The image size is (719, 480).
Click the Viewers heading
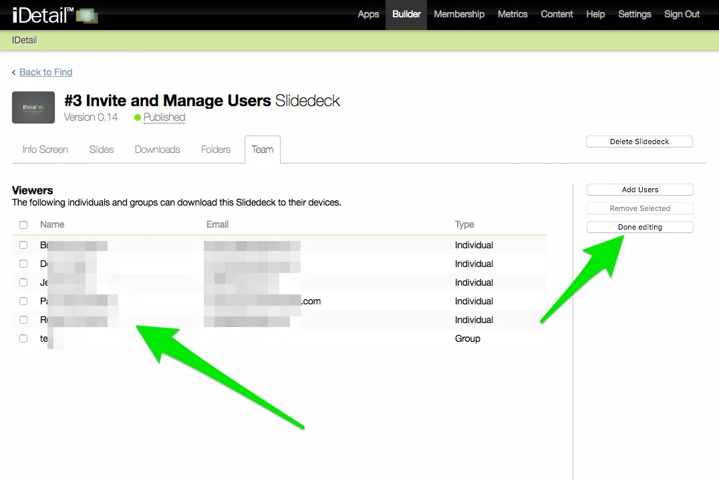coord(33,190)
